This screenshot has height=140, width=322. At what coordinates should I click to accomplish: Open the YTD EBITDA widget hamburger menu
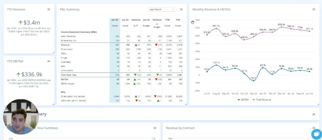coord(49,61)
